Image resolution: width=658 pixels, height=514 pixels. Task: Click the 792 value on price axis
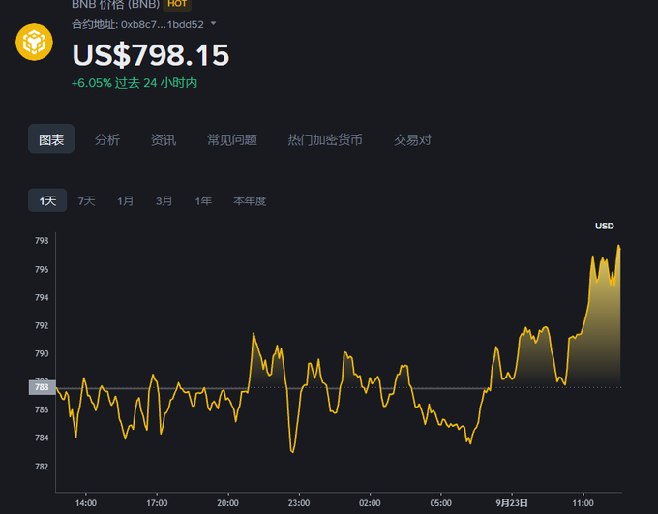click(x=42, y=326)
